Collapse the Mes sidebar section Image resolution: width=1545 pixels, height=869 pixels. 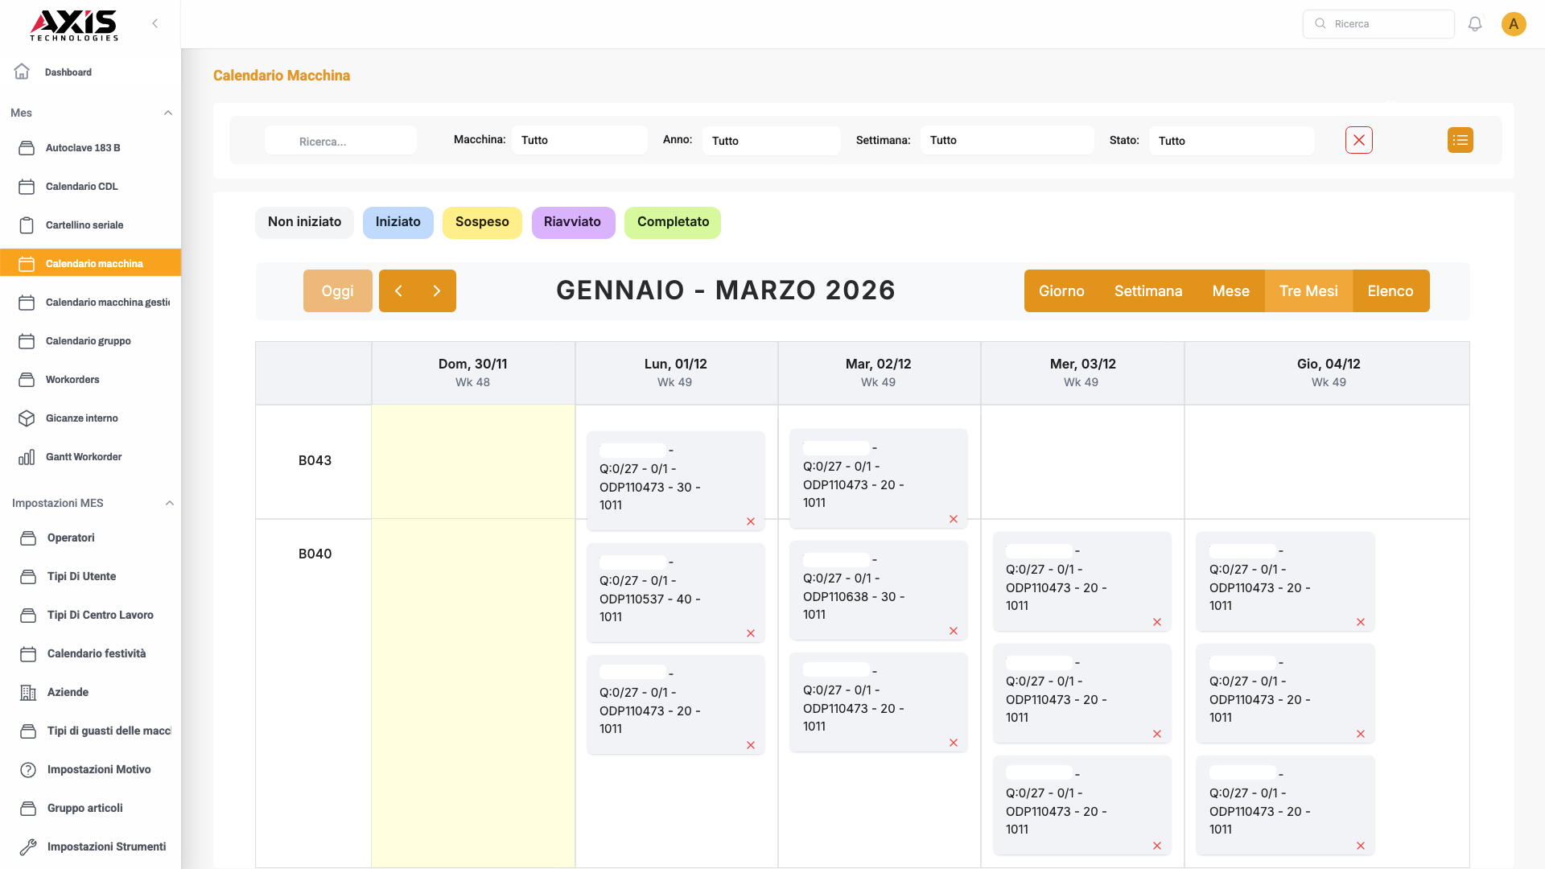click(x=168, y=113)
